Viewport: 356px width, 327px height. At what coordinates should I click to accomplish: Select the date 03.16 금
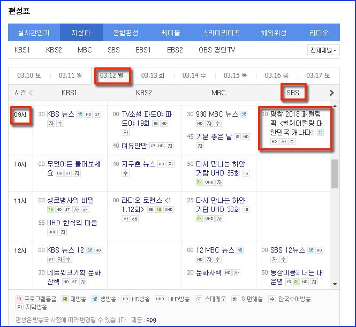pyautogui.click(x=277, y=75)
